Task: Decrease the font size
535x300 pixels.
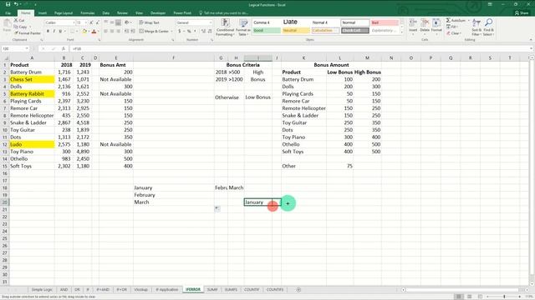Action: (x=97, y=22)
